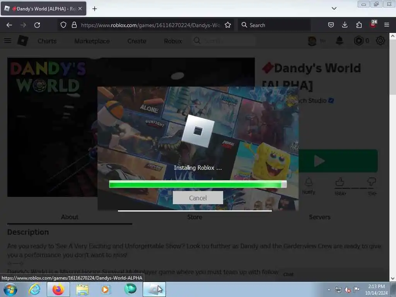396x297 pixels.
Task: Go to Roblox home via logo
Action: pos(23,41)
